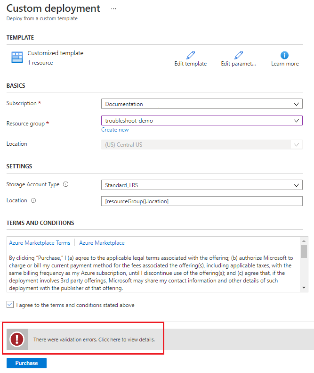The height and width of the screenshot is (373, 314).
Task: Click the validation errors message to view details
Action: [94, 340]
